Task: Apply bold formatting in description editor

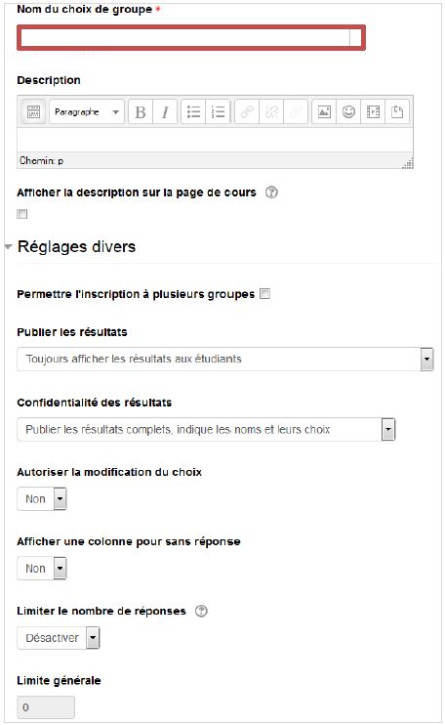Action: [141, 112]
